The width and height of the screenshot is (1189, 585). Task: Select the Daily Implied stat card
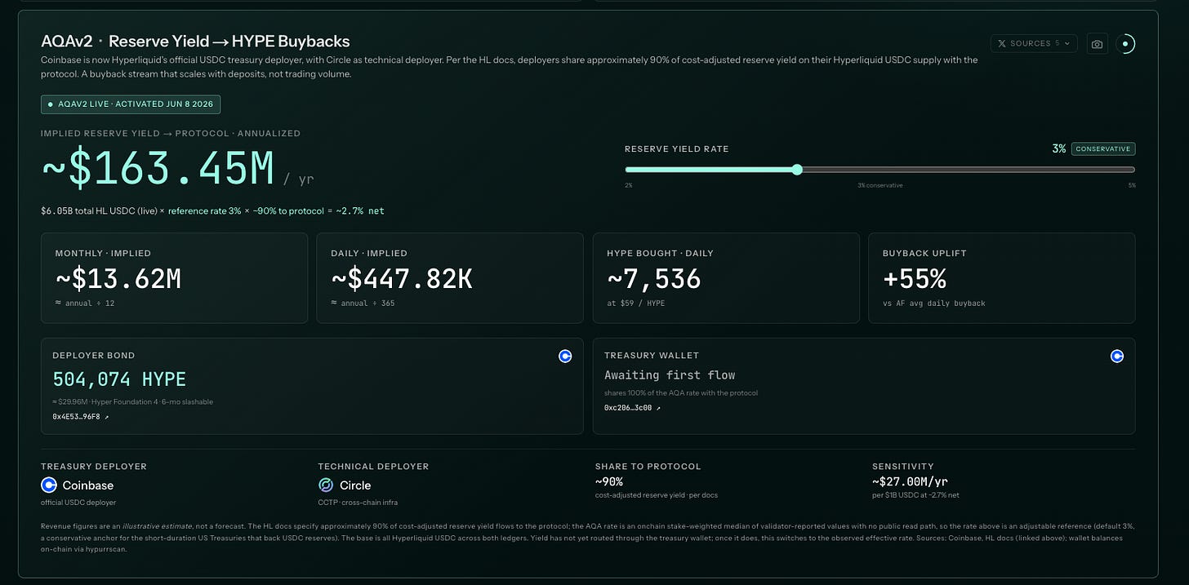pos(450,278)
